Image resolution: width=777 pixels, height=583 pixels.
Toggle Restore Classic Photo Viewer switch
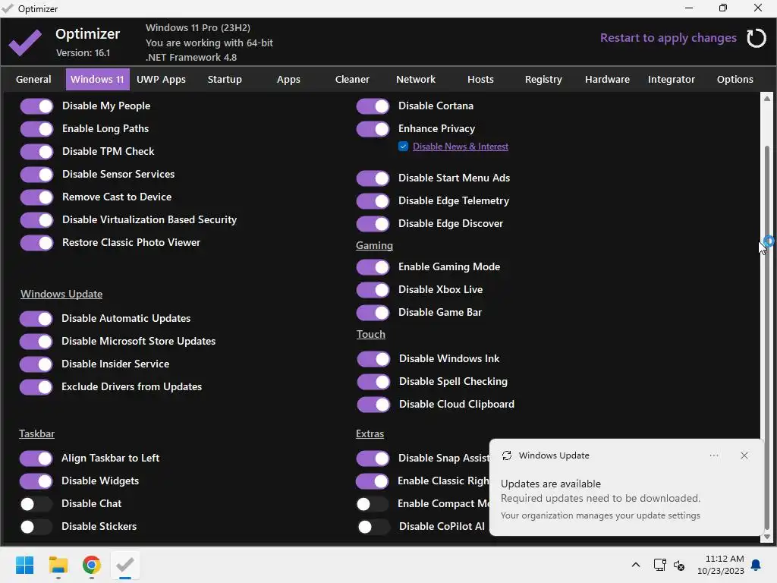[x=36, y=243]
